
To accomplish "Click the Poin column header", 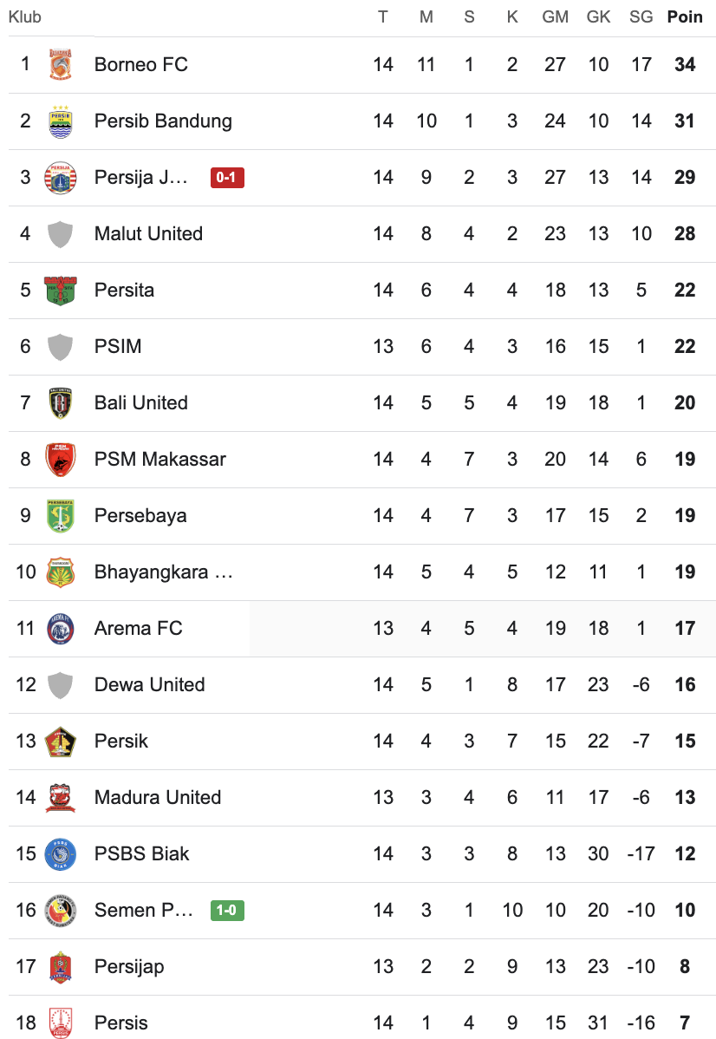I will pos(685,17).
